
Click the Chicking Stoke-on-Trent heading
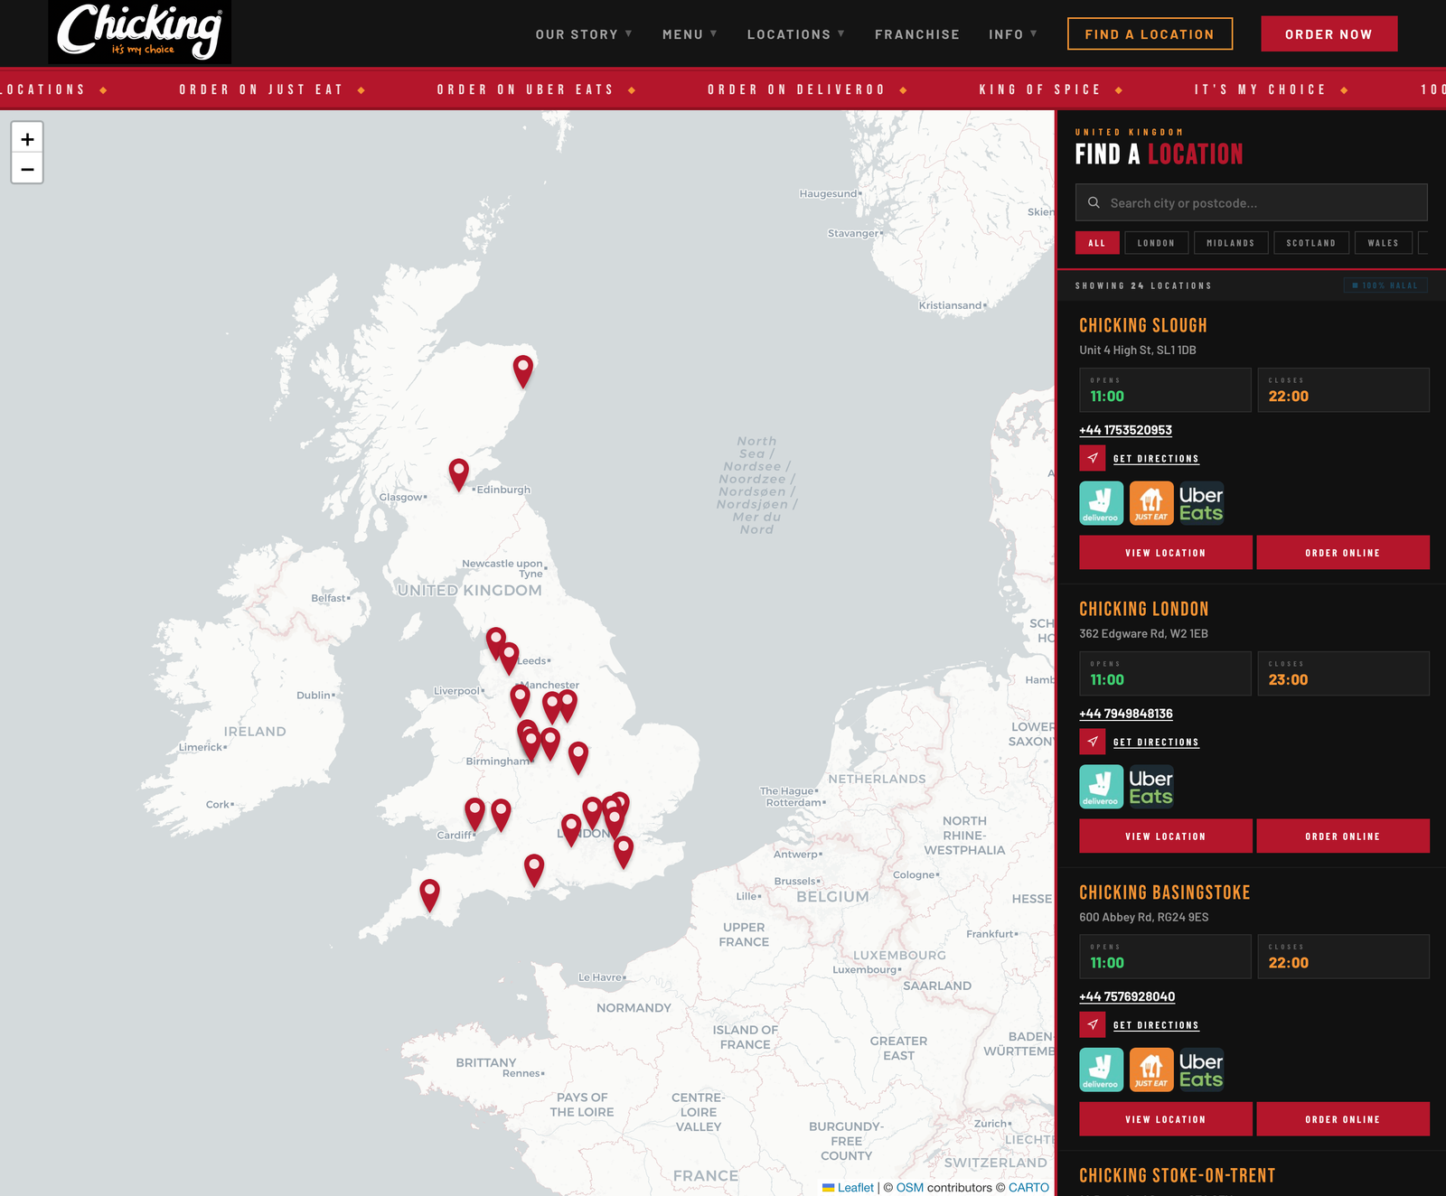coord(1178,1175)
